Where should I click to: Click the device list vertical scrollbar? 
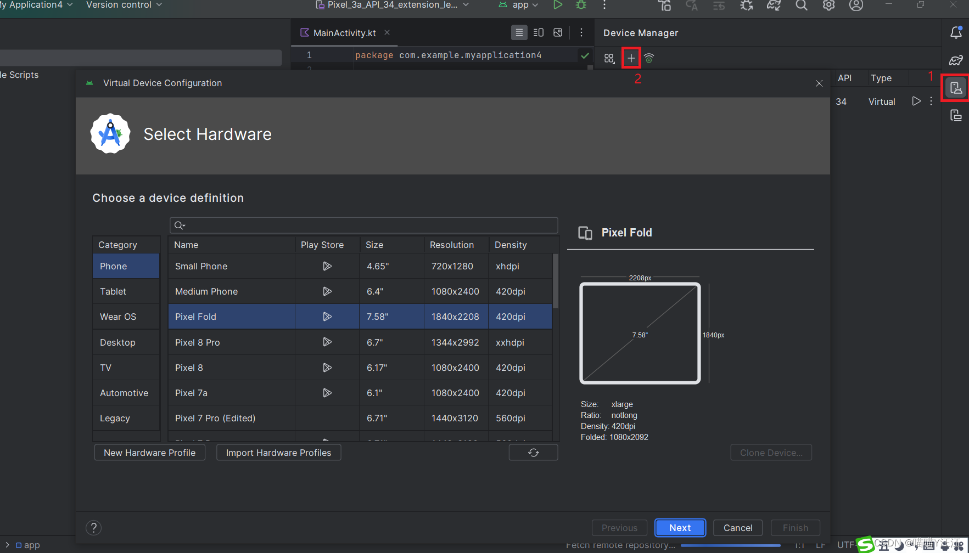coord(556,281)
